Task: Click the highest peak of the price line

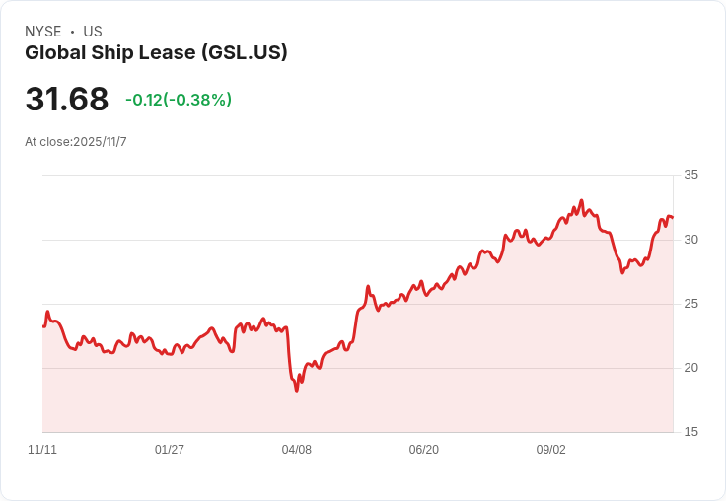Action: click(581, 200)
